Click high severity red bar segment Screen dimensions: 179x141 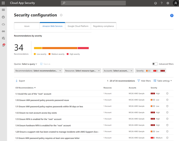tap(83, 48)
